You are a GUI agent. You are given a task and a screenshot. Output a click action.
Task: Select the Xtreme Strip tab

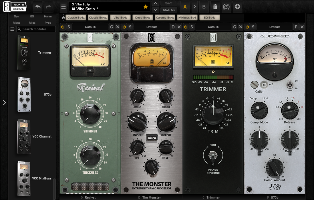tap(165, 18)
